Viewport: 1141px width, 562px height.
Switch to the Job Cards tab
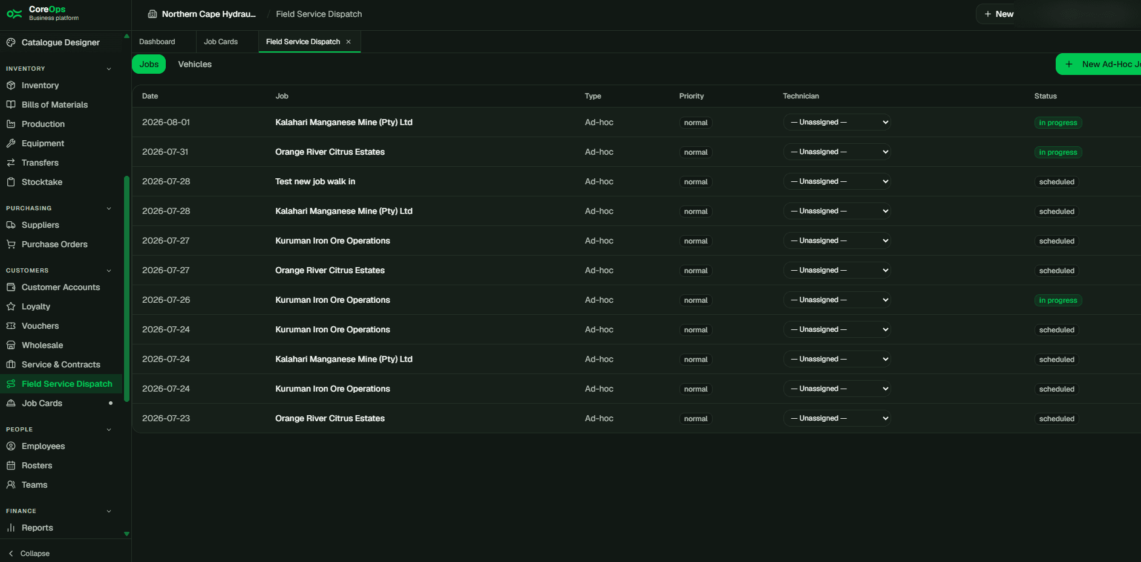coord(221,42)
